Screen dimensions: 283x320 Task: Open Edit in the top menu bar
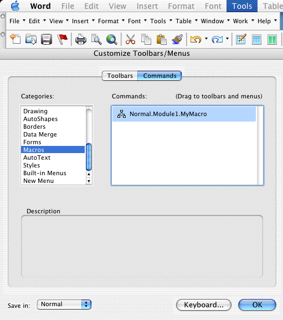click(x=91, y=6)
